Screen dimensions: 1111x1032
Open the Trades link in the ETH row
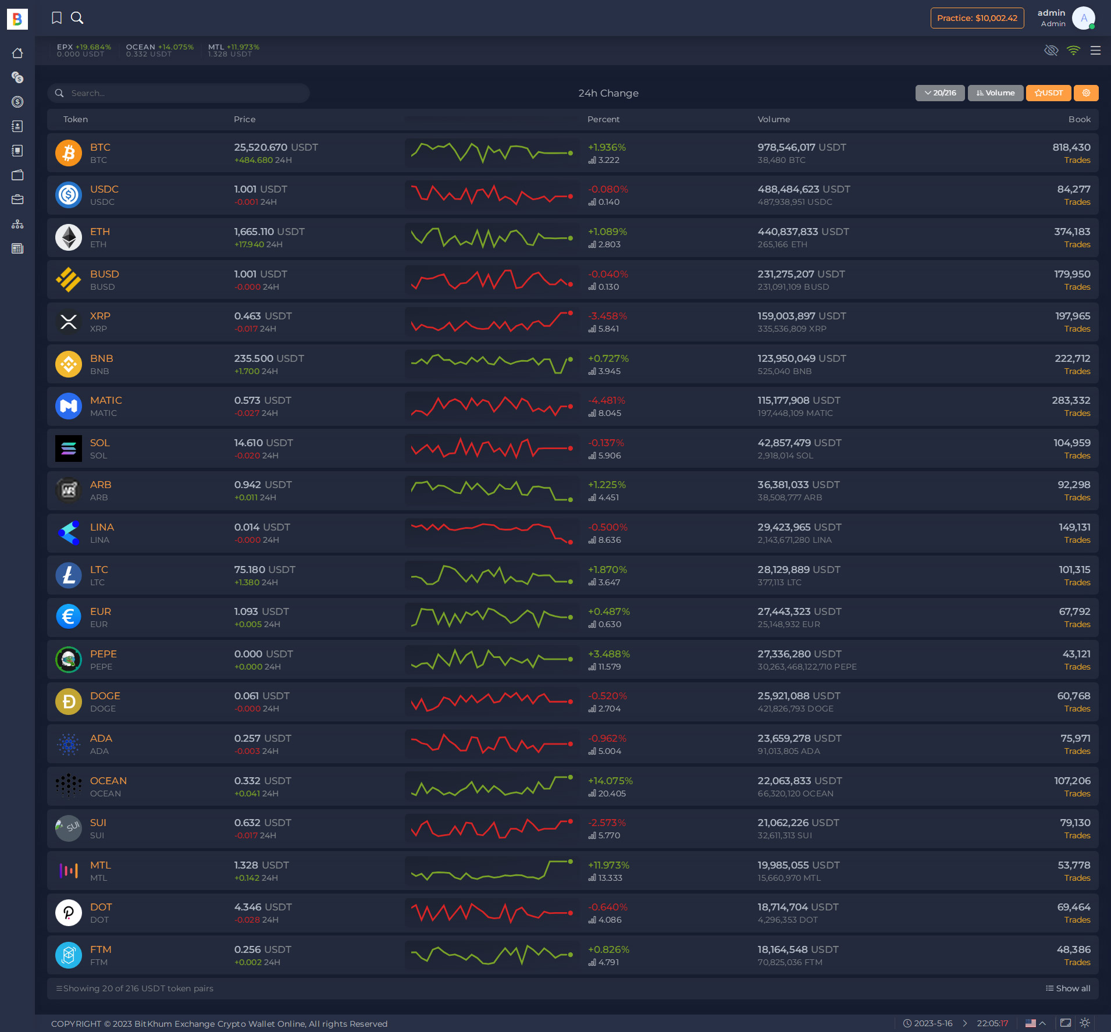point(1077,244)
